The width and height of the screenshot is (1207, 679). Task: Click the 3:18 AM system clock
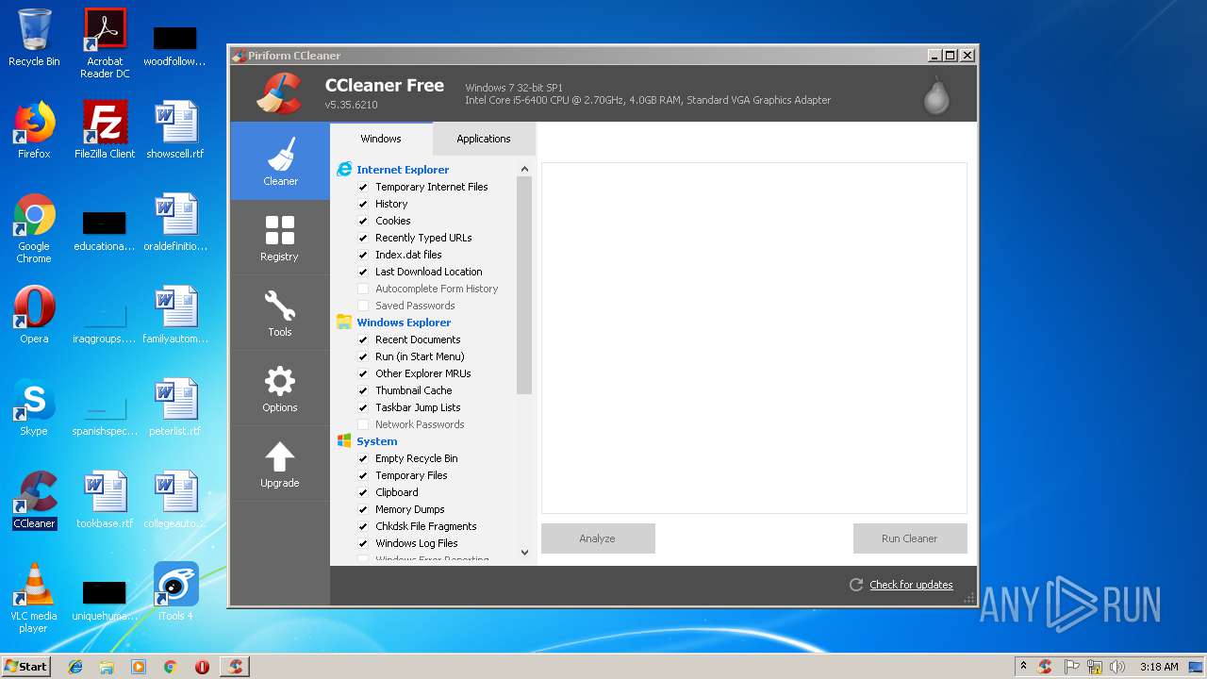(x=1159, y=667)
